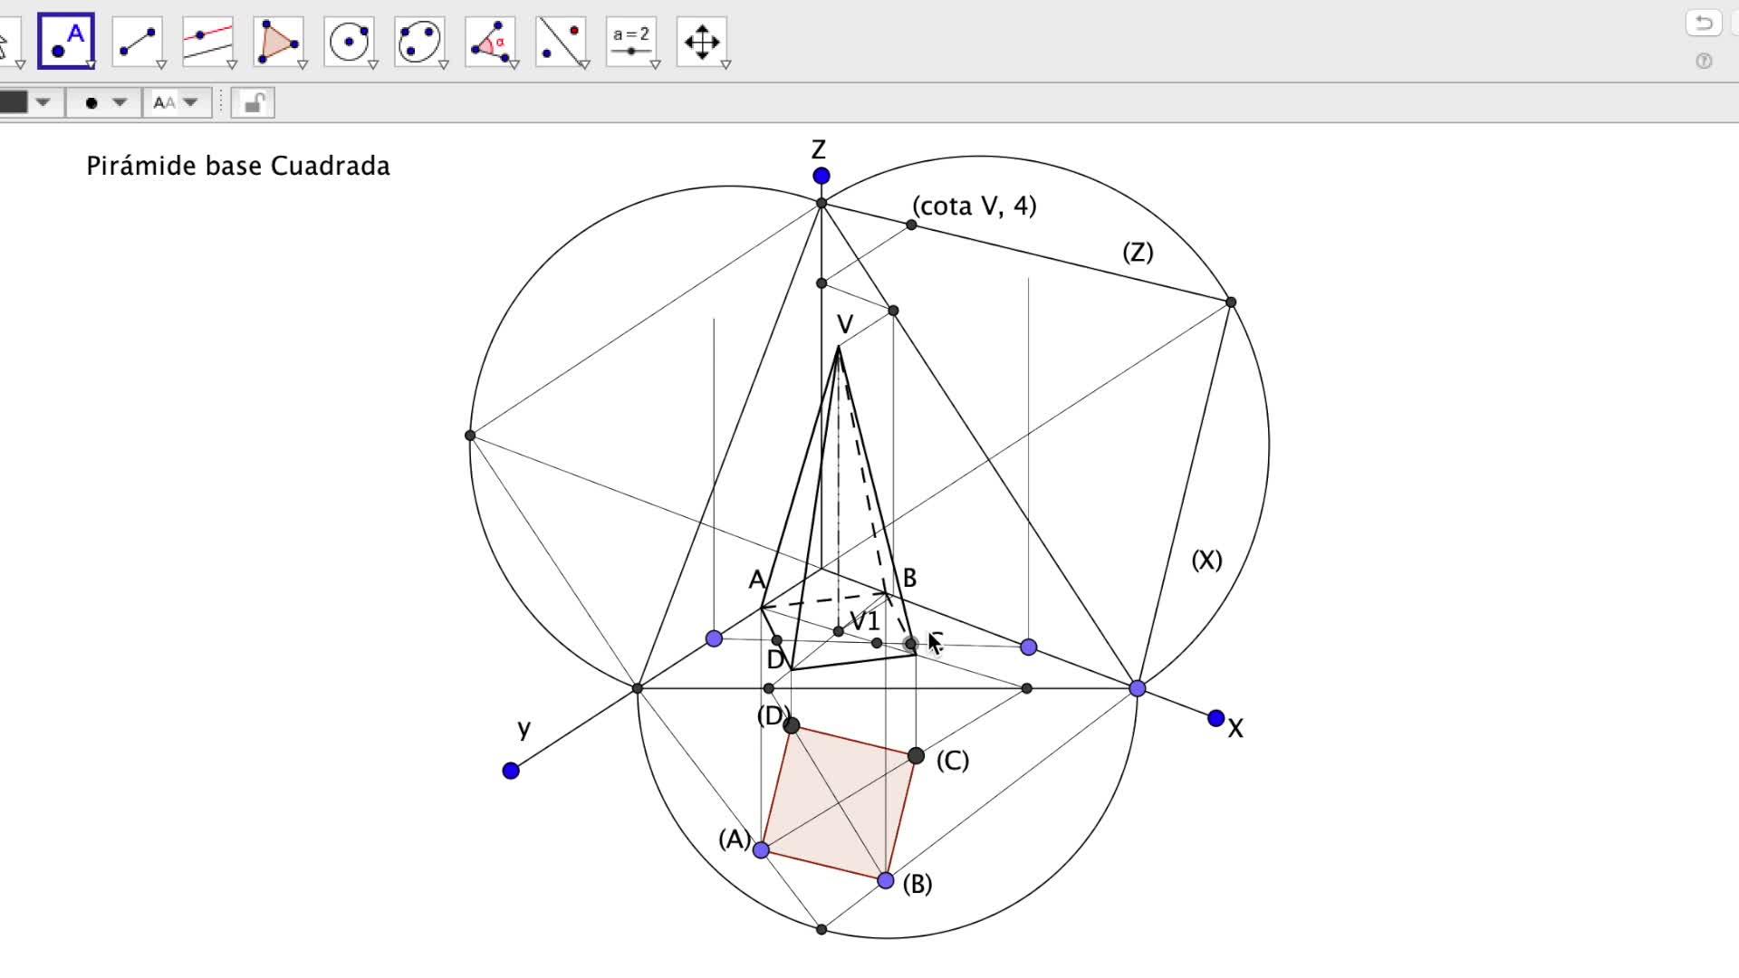Screen dimensions: 1739x978
Task: Click the 'Pirámide base Cuadrada' title text
Action: pyautogui.click(x=237, y=166)
